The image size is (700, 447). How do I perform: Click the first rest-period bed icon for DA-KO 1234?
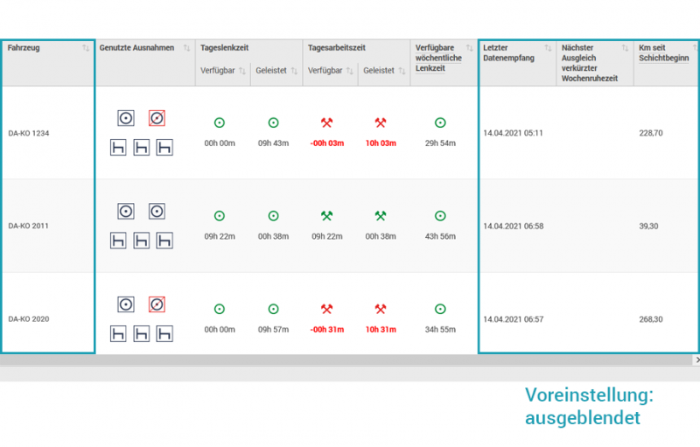(118, 147)
